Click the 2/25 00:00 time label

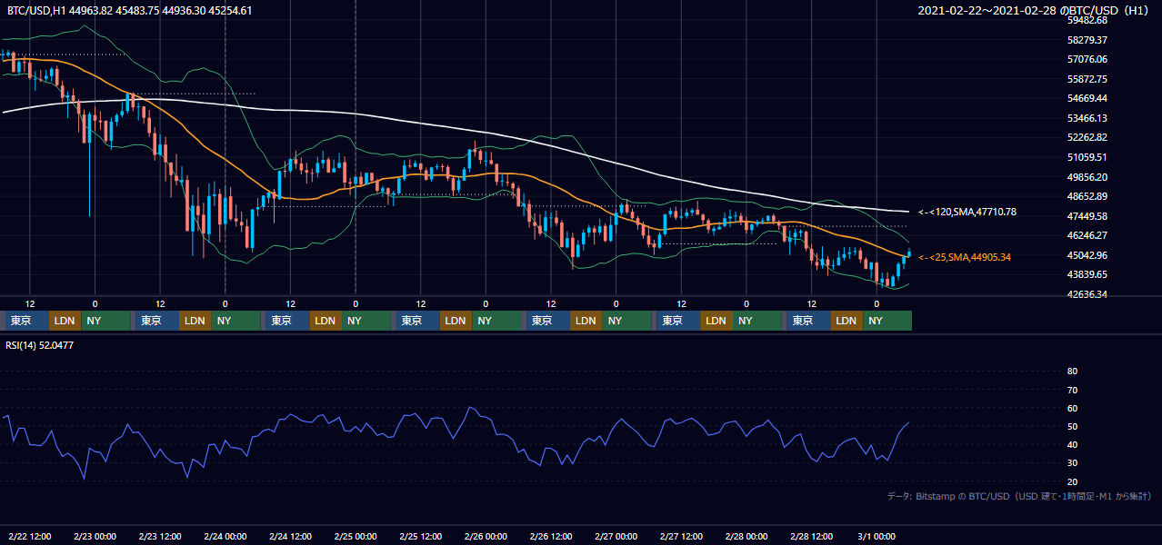(356, 536)
